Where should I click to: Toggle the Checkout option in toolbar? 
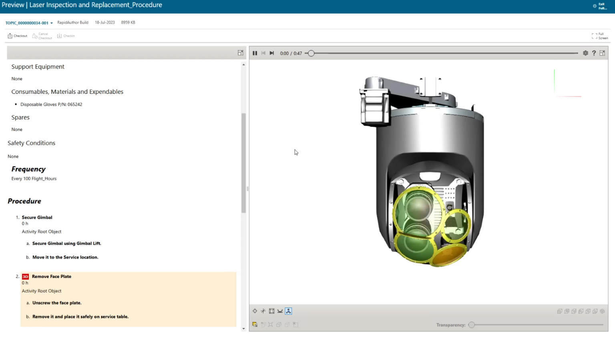click(17, 36)
